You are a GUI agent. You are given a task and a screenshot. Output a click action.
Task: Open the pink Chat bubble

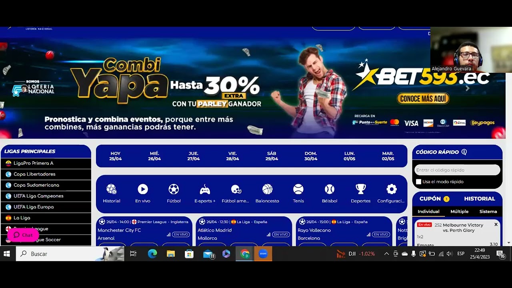(23, 235)
